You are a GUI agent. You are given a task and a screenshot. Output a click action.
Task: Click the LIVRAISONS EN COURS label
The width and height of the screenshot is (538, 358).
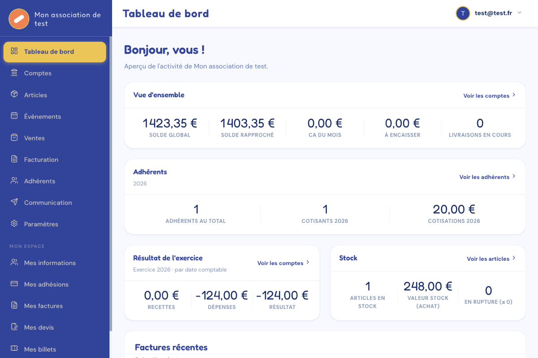pos(480,135)
